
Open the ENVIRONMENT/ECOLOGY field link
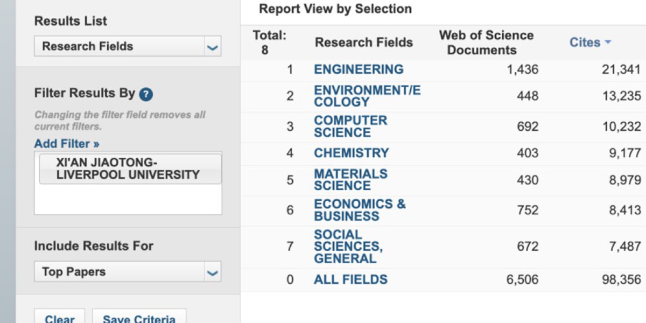[x=367, y=96]
